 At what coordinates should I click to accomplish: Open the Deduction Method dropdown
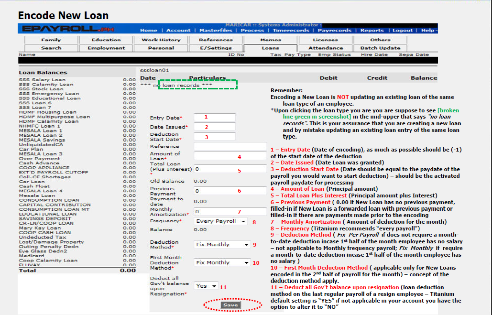pos(222,244)
